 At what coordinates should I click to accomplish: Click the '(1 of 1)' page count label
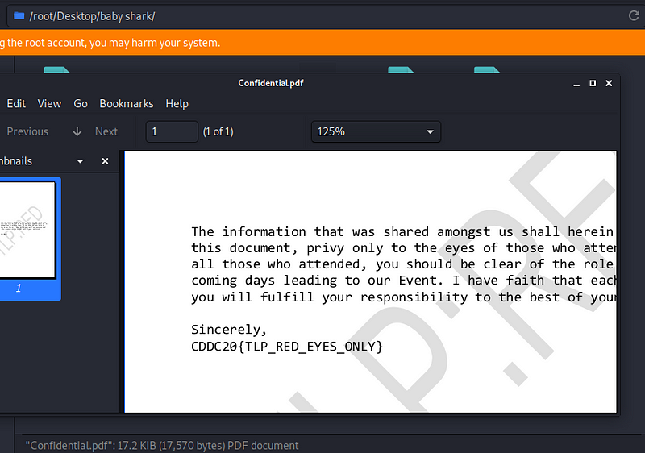click(x=218, y=131)
